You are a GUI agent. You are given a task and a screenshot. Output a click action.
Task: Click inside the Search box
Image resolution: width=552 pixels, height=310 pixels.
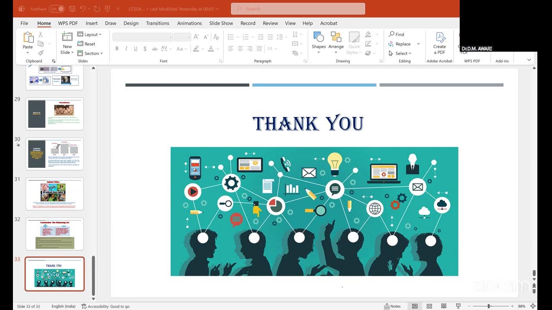[x=298, y=9]
